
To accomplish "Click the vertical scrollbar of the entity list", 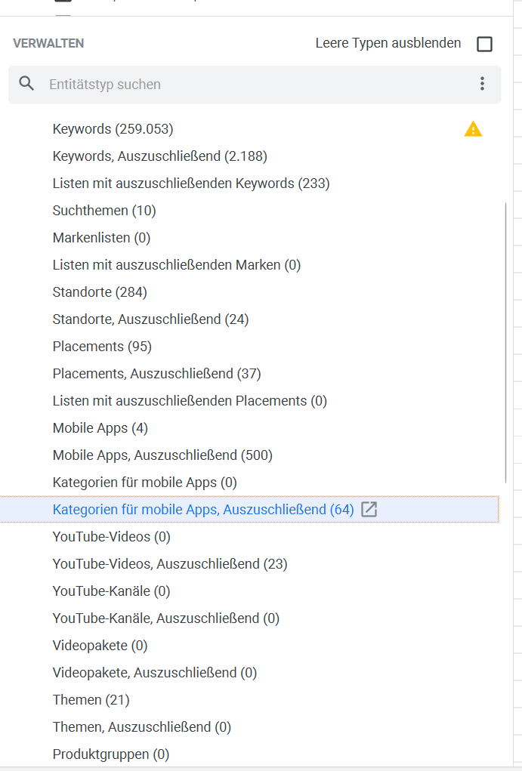I will (x=505, y=342).
